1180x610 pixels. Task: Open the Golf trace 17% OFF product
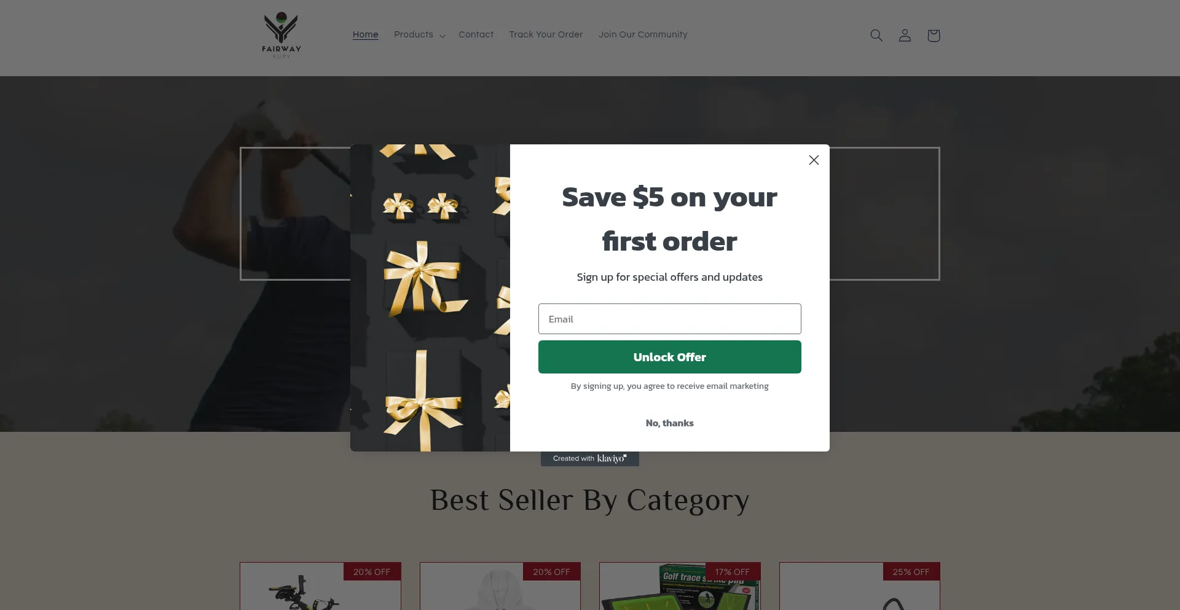[680, 586]
